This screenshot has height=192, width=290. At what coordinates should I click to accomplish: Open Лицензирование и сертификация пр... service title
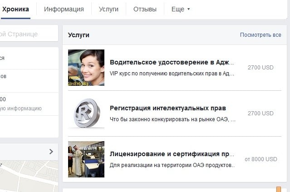click(x=172, y=154)
